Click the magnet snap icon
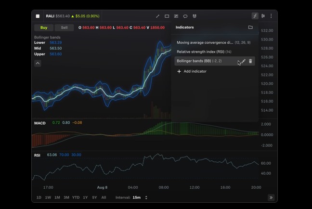 coord(195,16)
